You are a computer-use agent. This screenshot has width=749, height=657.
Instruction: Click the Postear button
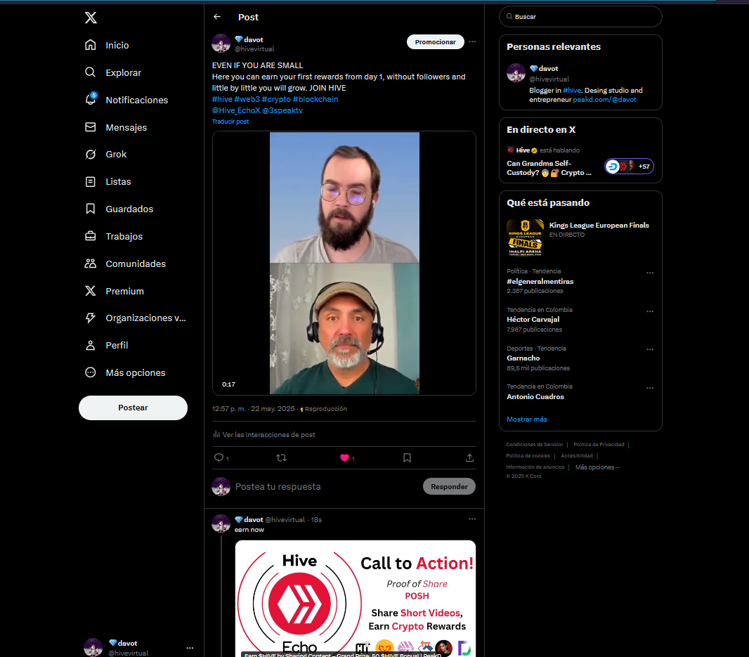tap(133, 408)
